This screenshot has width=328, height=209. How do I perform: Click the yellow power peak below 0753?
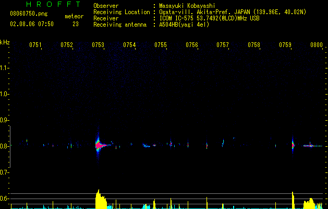pos(101,200)
